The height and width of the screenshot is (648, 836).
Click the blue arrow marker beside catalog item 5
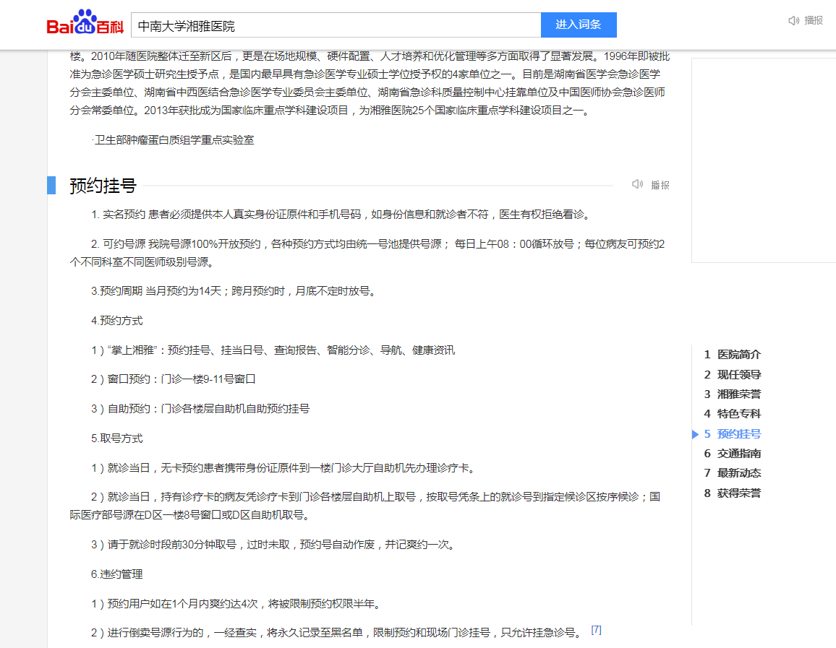click(x=695, y=434)
